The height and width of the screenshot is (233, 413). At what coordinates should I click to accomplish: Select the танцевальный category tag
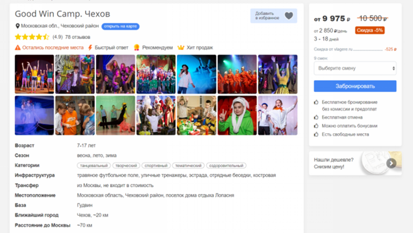point(94,166)
